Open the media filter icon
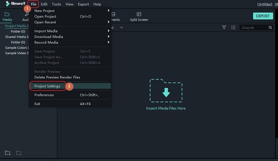The width and height of the screenshot is (278, 161). point(224,27)
